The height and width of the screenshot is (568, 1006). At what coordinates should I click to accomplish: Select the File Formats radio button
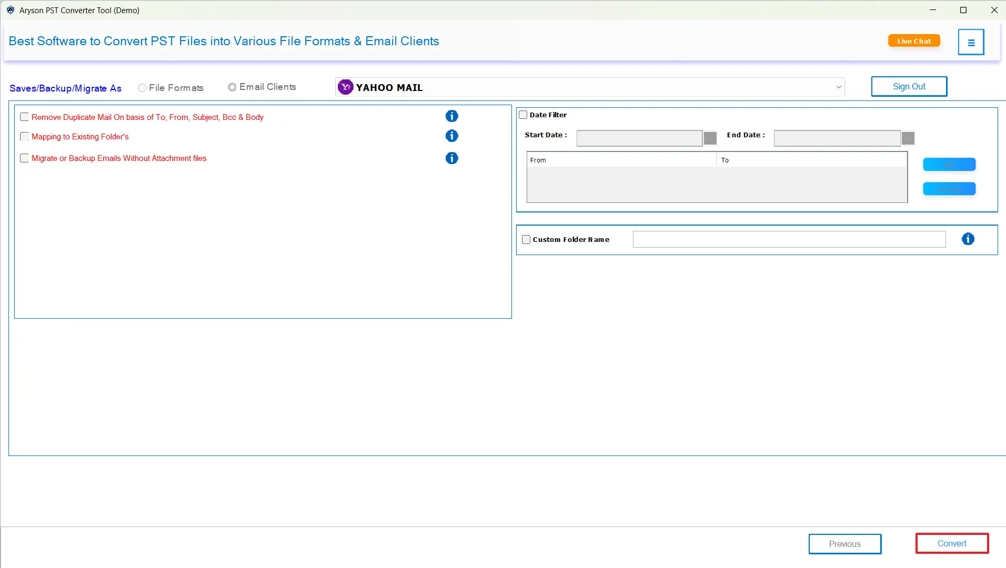(x=142, y=88)
